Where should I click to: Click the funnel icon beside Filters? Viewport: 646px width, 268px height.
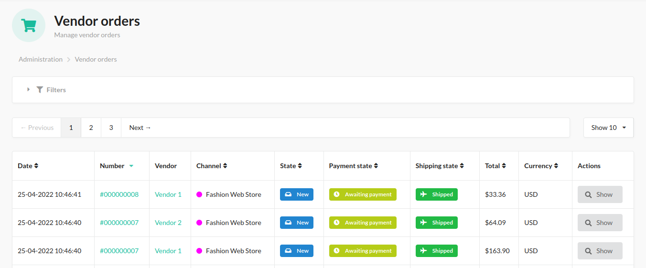(x=40, y=90)
